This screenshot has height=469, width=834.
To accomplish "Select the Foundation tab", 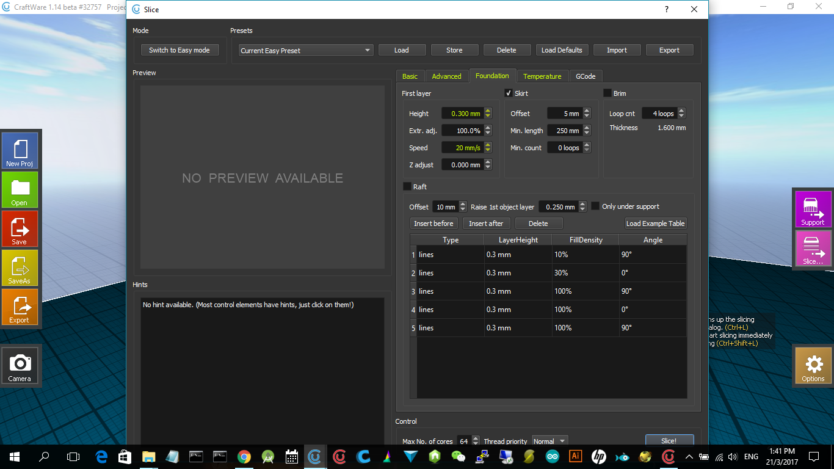I will click(x=492, y=76).
